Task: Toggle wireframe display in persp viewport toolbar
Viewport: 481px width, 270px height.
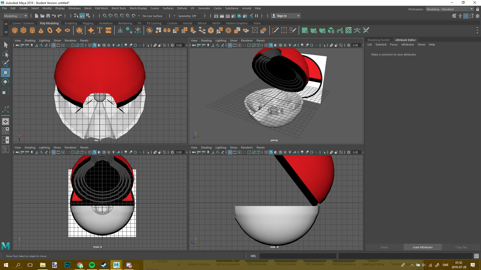Action: tap(266, 45)
